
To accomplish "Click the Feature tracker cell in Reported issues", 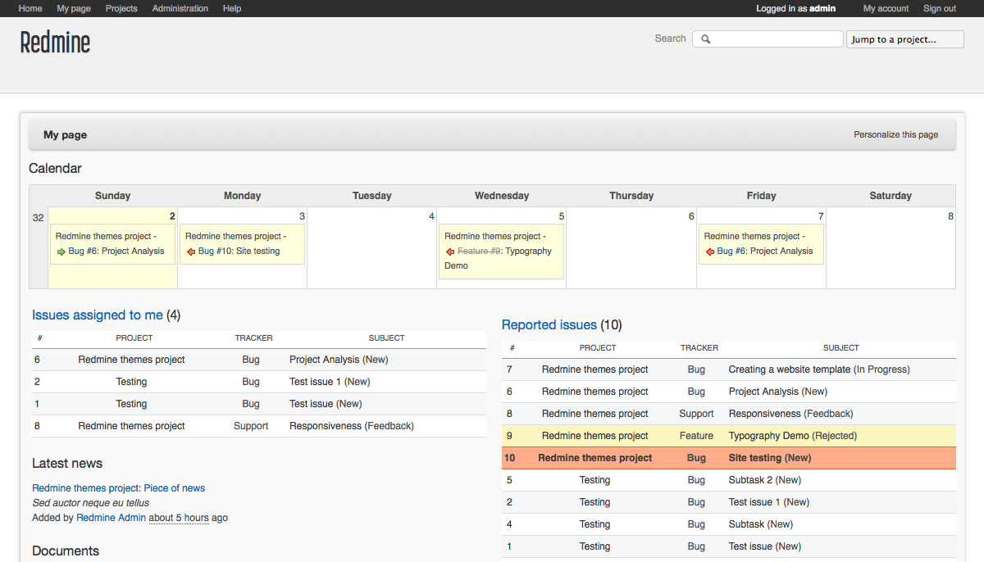I will coord(696,436).
